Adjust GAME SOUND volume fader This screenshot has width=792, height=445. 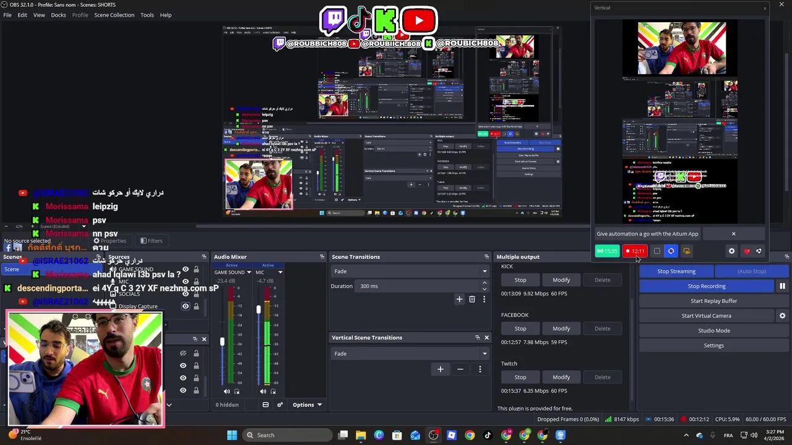[x=222, y=341]
